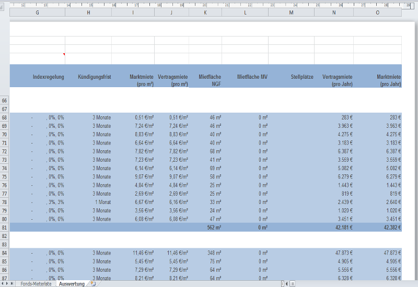418x287 pixels.
Task: Select the '2,69 €/m²' Marktmiete cell in row 77
Action: [133, 194]
